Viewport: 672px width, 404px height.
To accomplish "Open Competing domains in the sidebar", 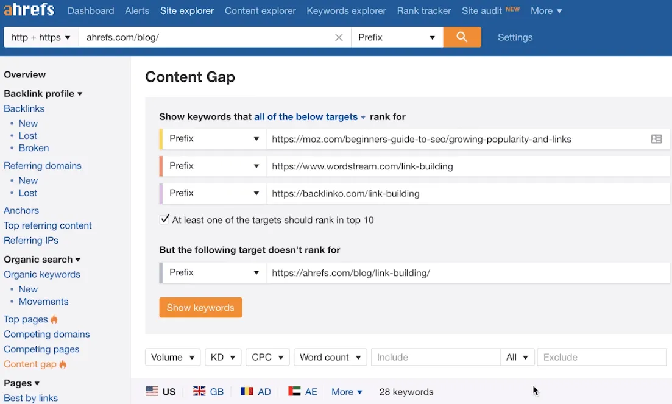I will pyautogui.click(x=46, y=334).
